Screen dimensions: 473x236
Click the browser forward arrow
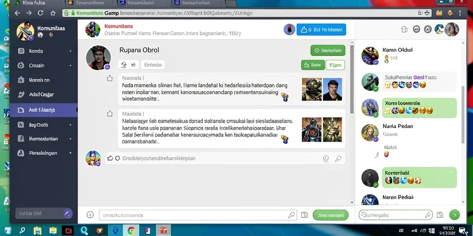pos(29,13)
